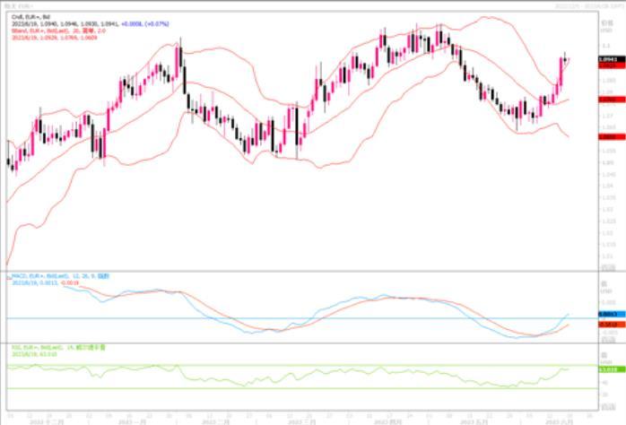Image resolution: width=626 pixels, height=425 pixels.
Task: Click the blue MACD value tag on axis
Action: 606,314
